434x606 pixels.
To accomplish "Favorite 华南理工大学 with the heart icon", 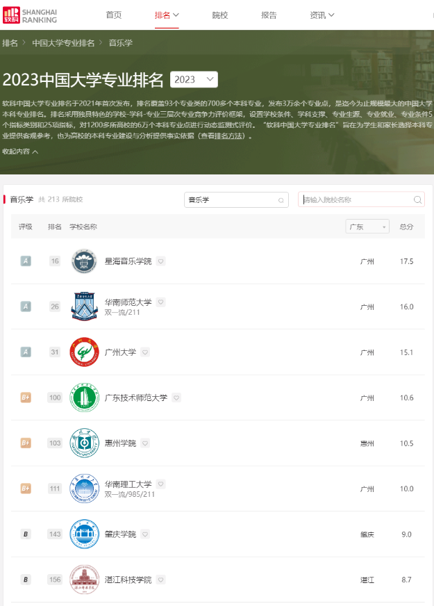I will click(x=160, y=484).
